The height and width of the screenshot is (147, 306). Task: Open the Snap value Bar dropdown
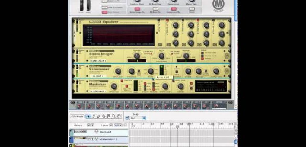tap(138, 118)
